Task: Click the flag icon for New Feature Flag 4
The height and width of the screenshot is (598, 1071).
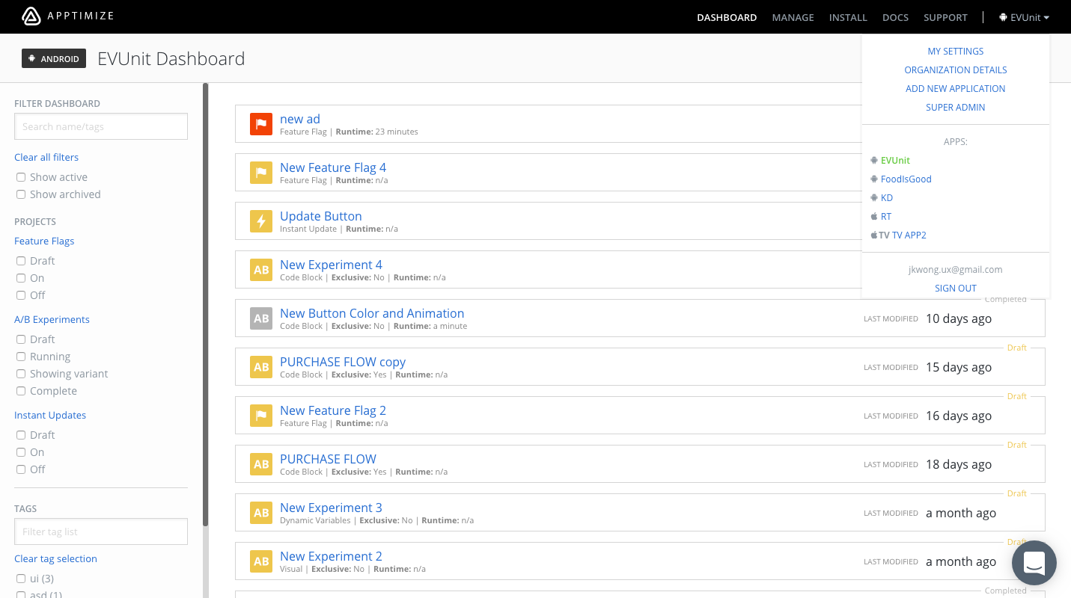Action: [x=261, y=173]
